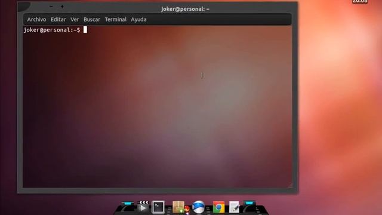The width and height of the screenshot is (382, 215).
Task: Click the joker@personal window title
Action: [x=185, y=9]
